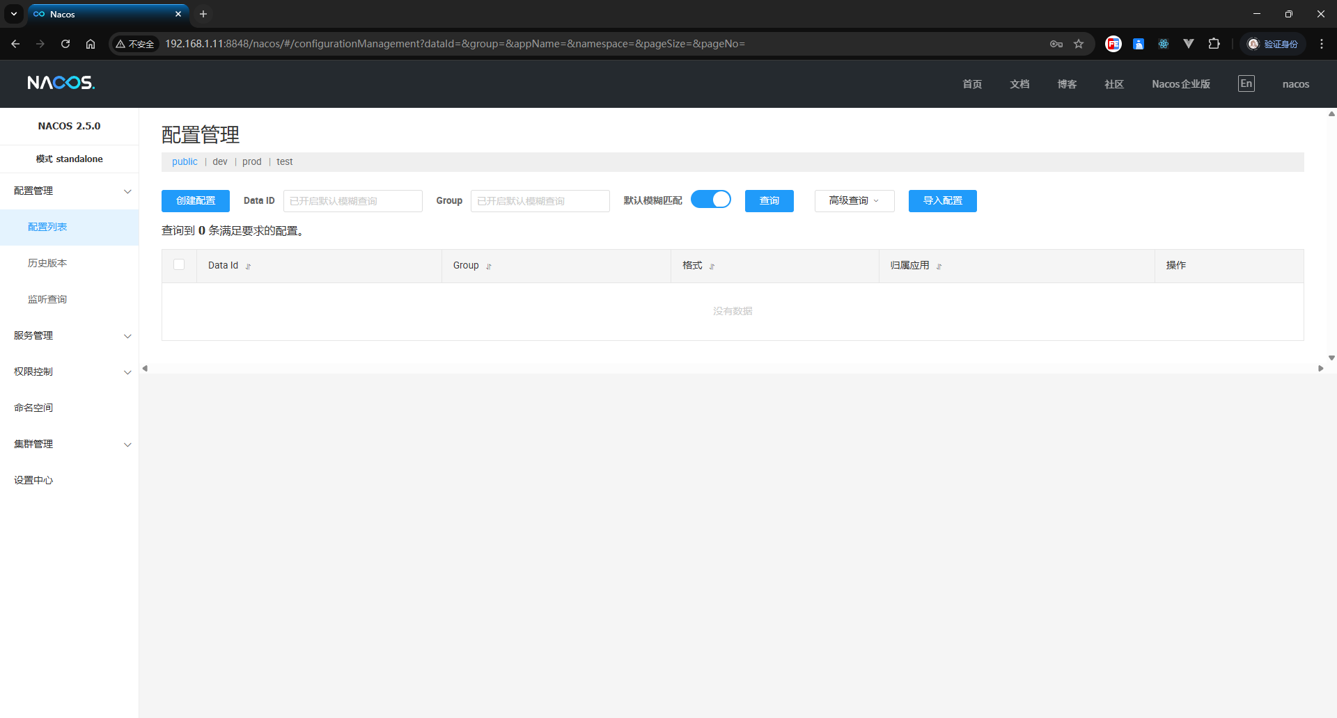This screenshot has width=1337, height=718.
Task: Expand the 服务管理 sidebar menu
Action: pyautogui.click(x=69, y=335)
